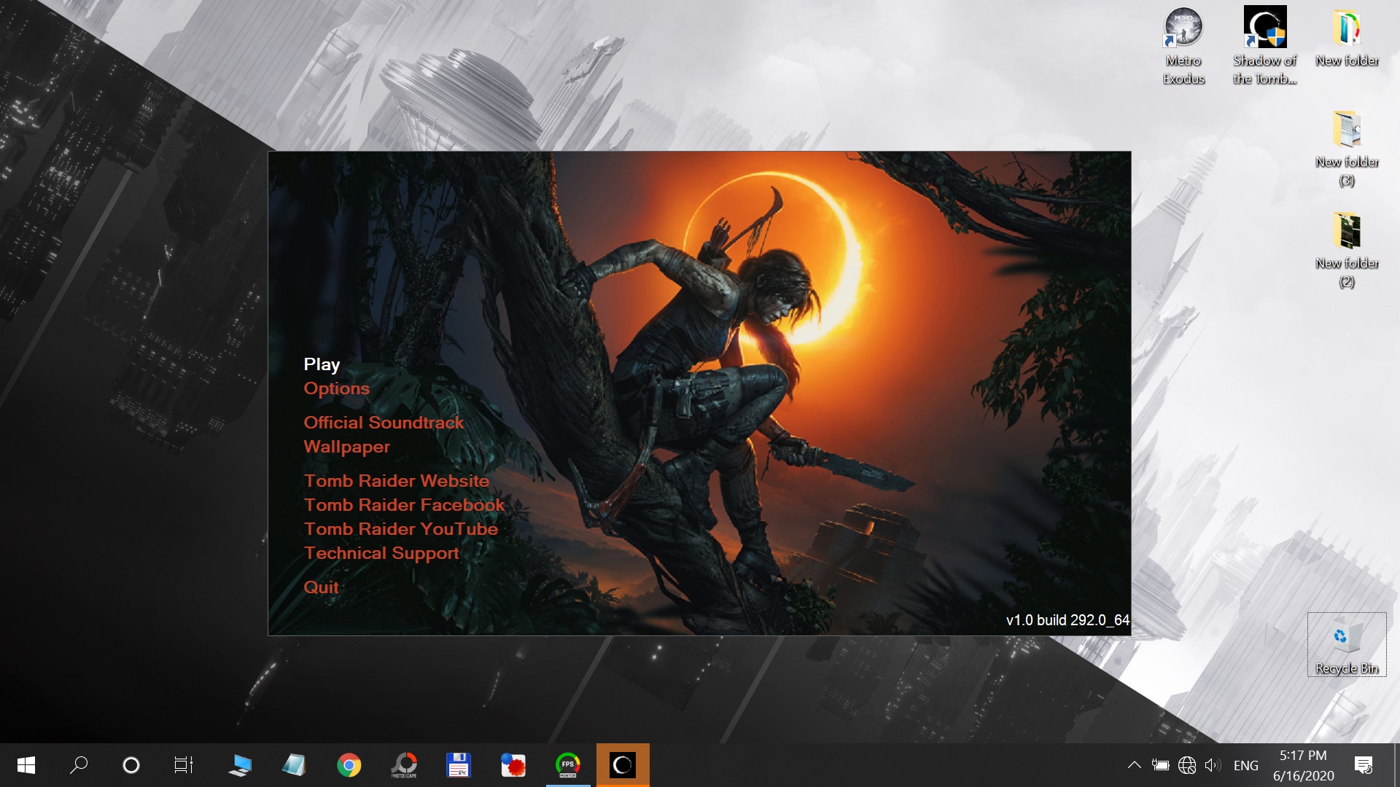
Task: Open the Windows Start menu
Action: coord(26,765)
